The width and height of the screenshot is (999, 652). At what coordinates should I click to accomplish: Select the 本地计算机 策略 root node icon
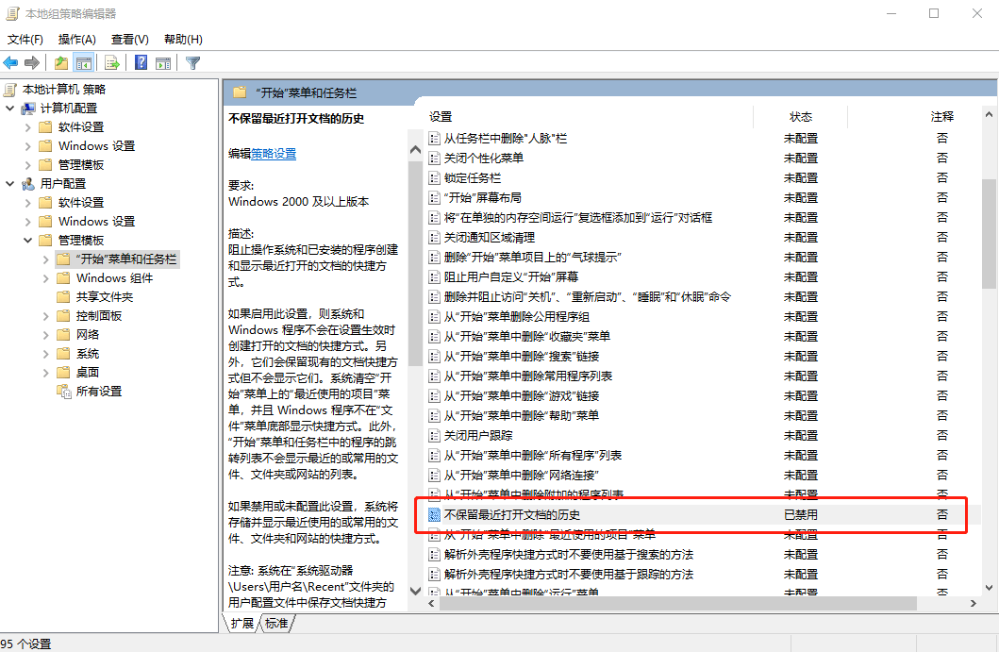click(10, 90)
